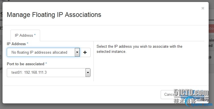Toggle the lower row checkbox at left edge
214x109 pixels.
0,57
